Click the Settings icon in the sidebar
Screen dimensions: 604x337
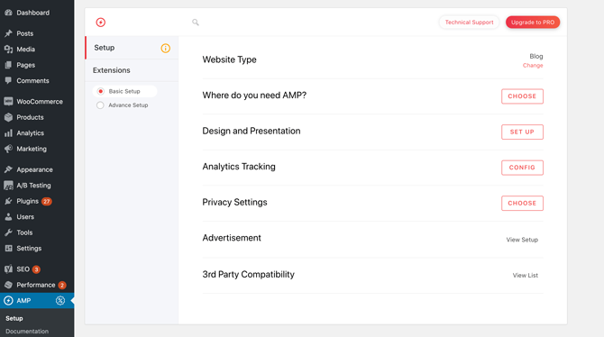(8, 249)
